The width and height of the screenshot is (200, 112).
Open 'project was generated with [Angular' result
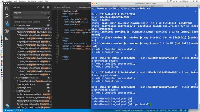pos(34,94)
